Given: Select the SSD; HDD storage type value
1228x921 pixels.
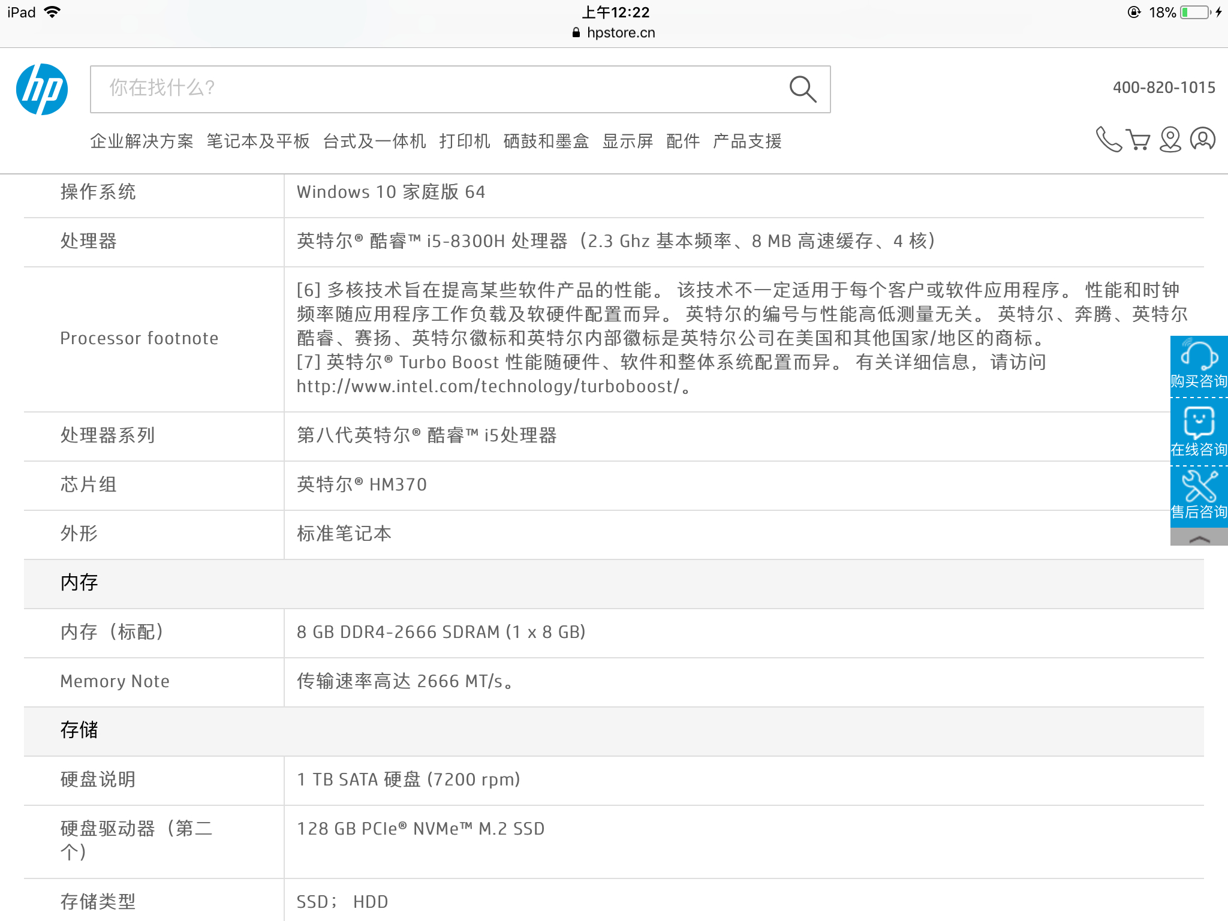Looking at the screenshot, I should 342,902.
